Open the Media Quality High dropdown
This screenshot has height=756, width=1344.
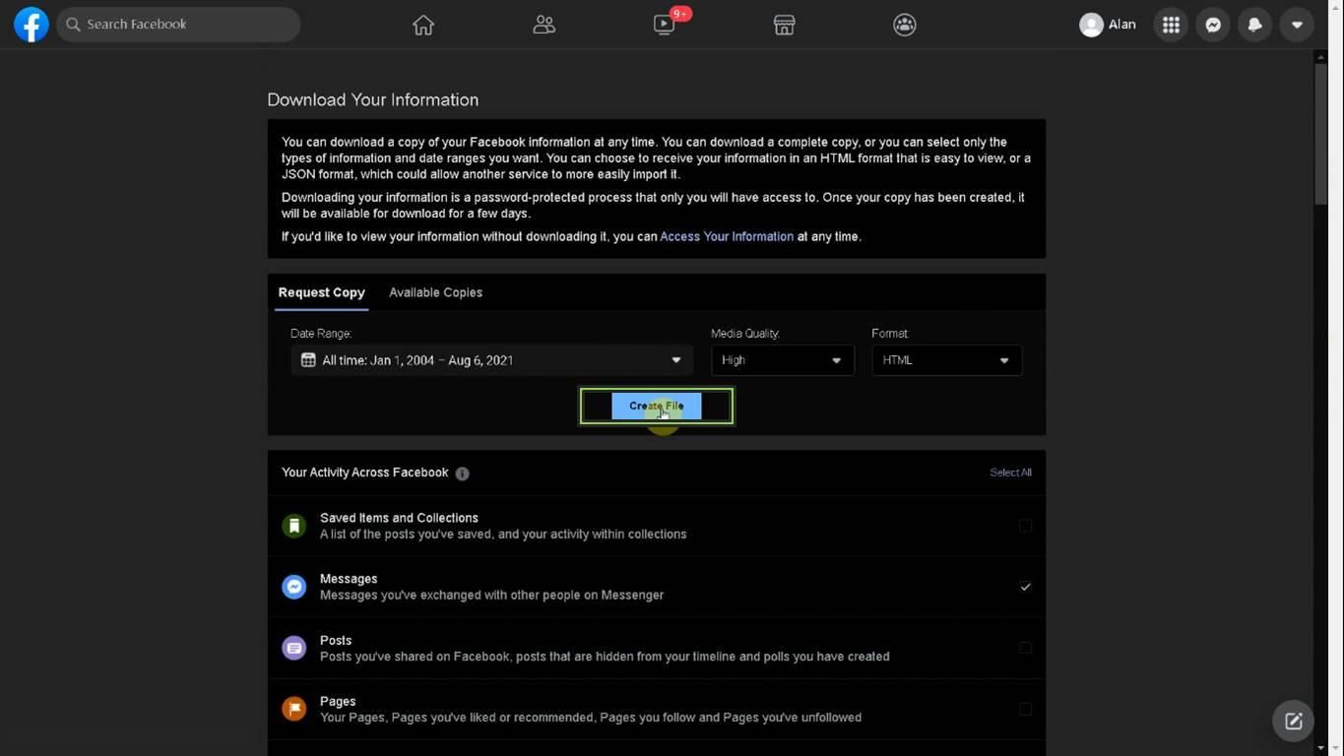coord(782,360)
